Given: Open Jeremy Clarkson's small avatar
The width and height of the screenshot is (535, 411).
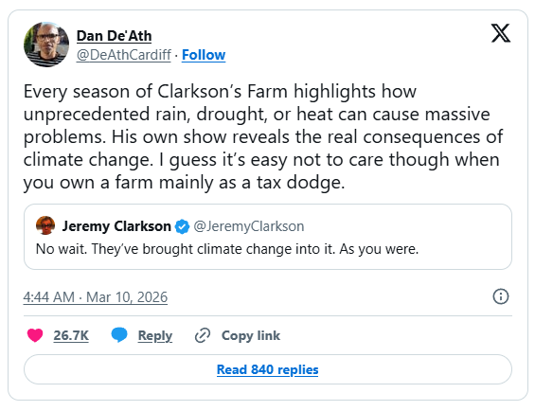Looking at the screenshot, I should [x=45, y=225].
